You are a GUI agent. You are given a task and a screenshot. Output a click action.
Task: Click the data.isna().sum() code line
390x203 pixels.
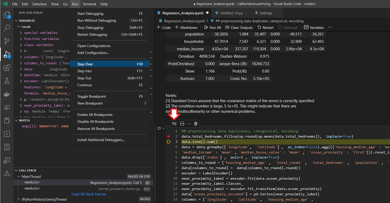click(x=199, y=142)
